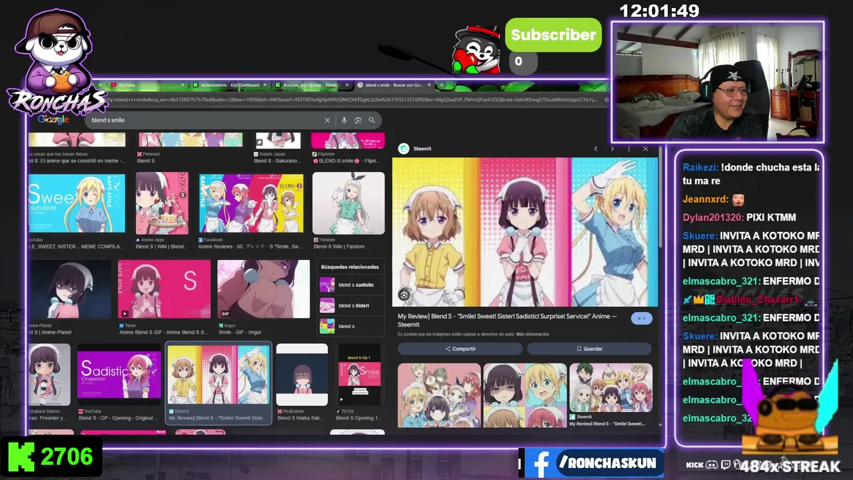Image resolution: width=853 pixels, height=480 pixels.
Task: Select the plain blend s related search
Action: 351,326
